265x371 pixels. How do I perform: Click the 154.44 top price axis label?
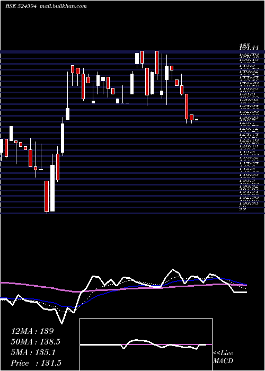249,48
